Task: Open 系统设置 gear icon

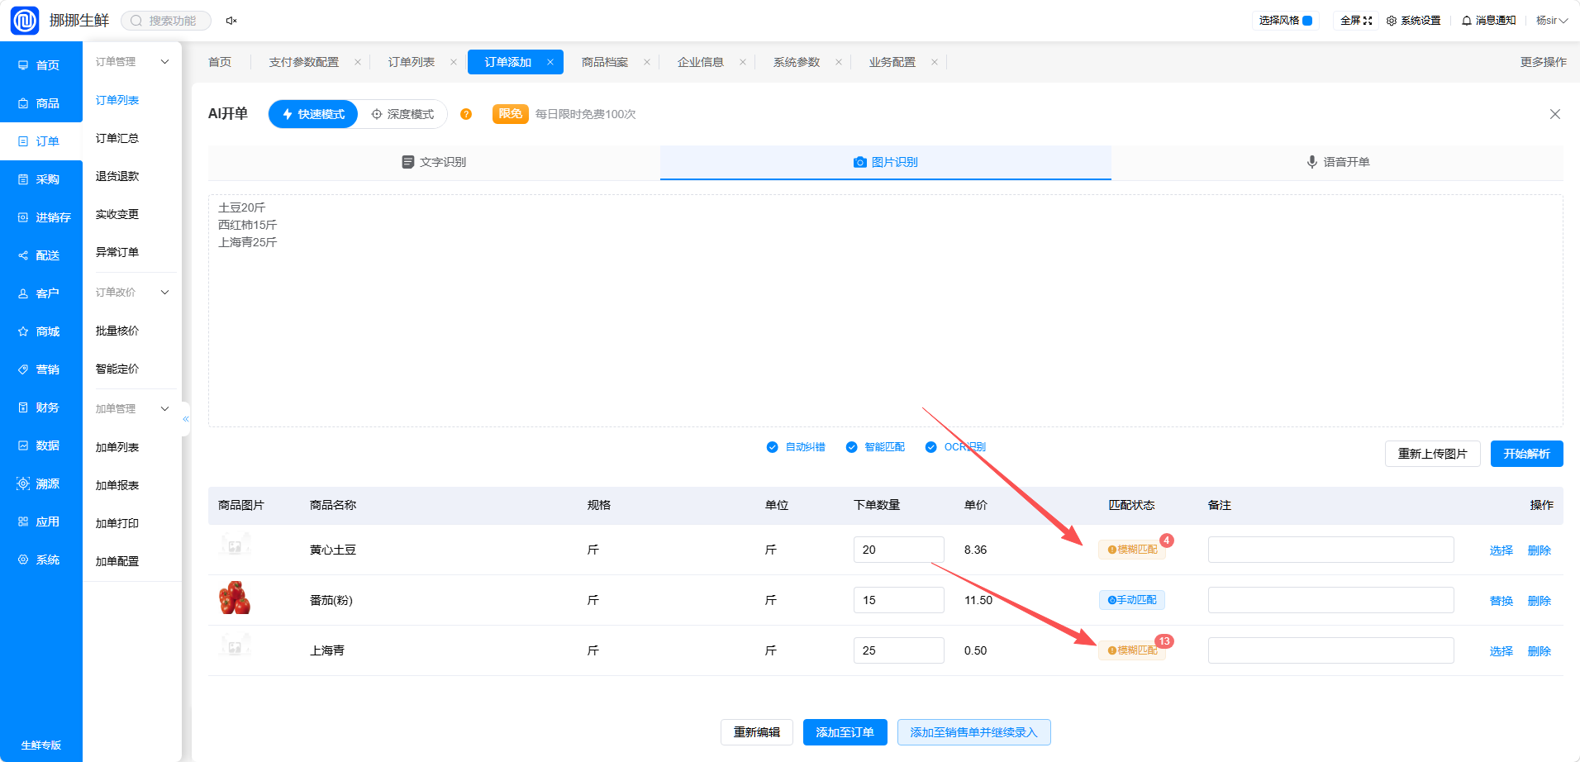Action: pyautogui.click(x=1392, y=21)
